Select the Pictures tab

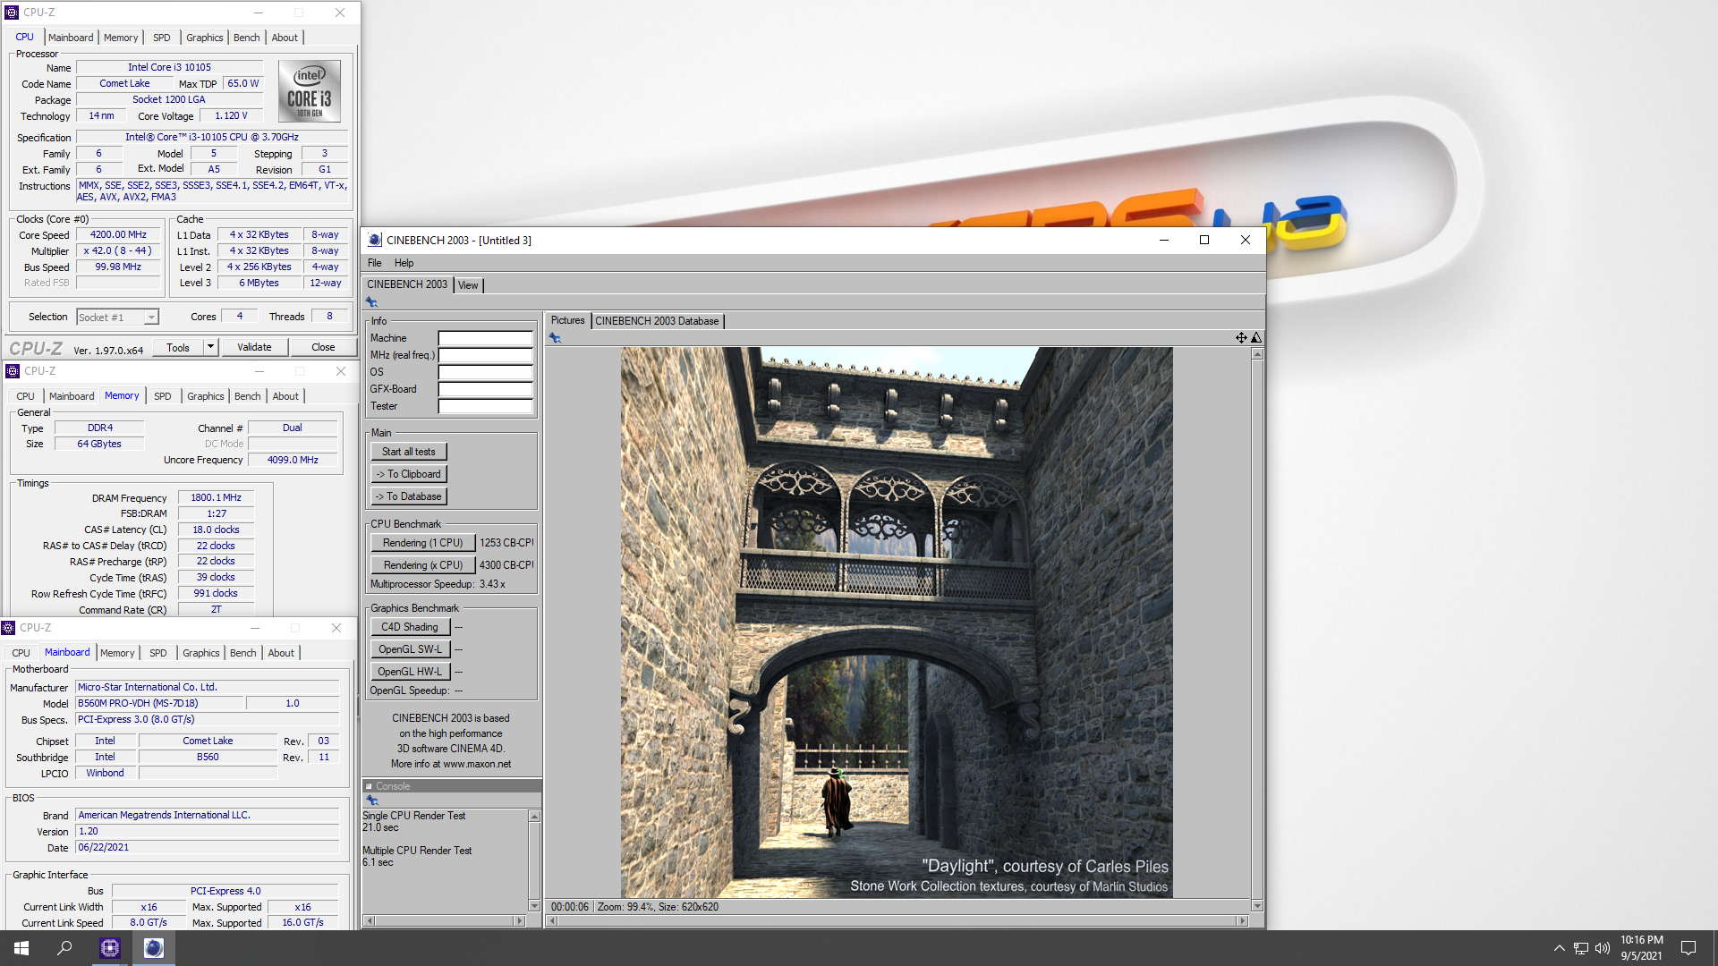567,320
